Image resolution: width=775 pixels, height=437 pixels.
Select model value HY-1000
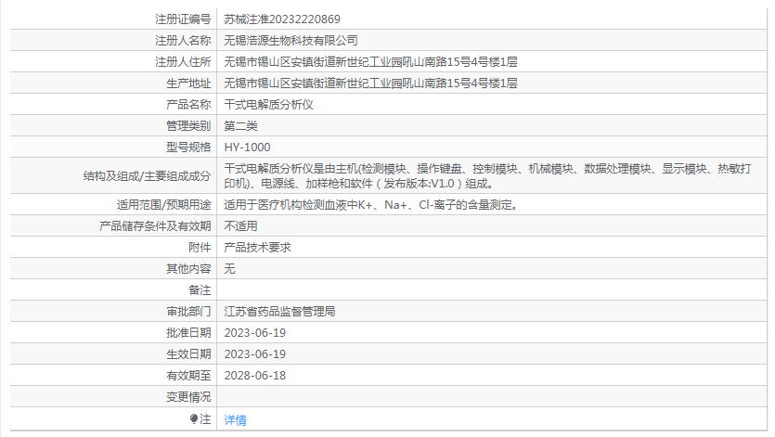pos(247,148)
